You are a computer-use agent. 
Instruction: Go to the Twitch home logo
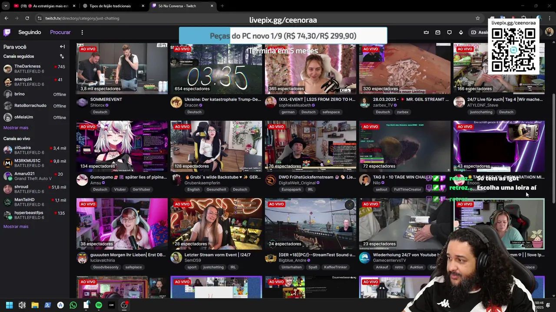point(7,32)
